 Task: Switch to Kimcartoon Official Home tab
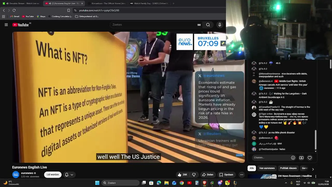click(x=106, y=3)
